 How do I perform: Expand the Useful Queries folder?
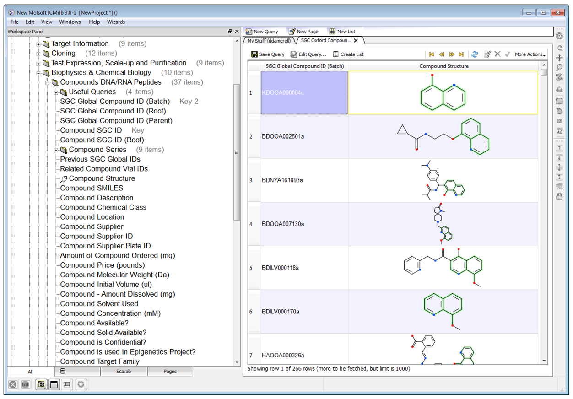click(56, 92)
